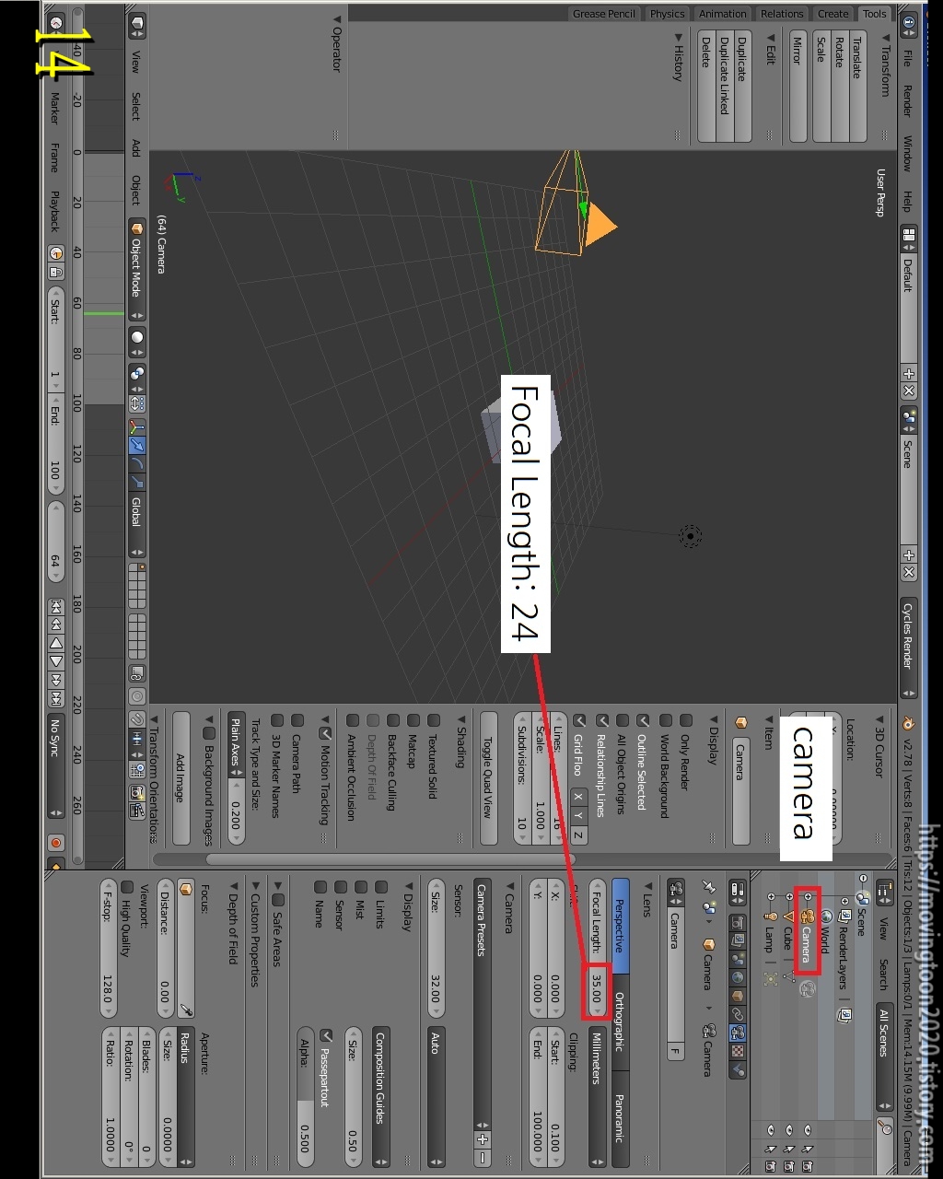The image size is (943, 1179).
Task: Click the timeline End frame field
Action: pos(56,442)
